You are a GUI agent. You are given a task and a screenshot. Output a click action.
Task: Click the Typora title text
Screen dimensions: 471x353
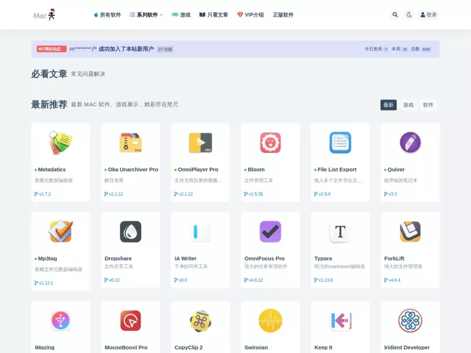pos(323,258)
